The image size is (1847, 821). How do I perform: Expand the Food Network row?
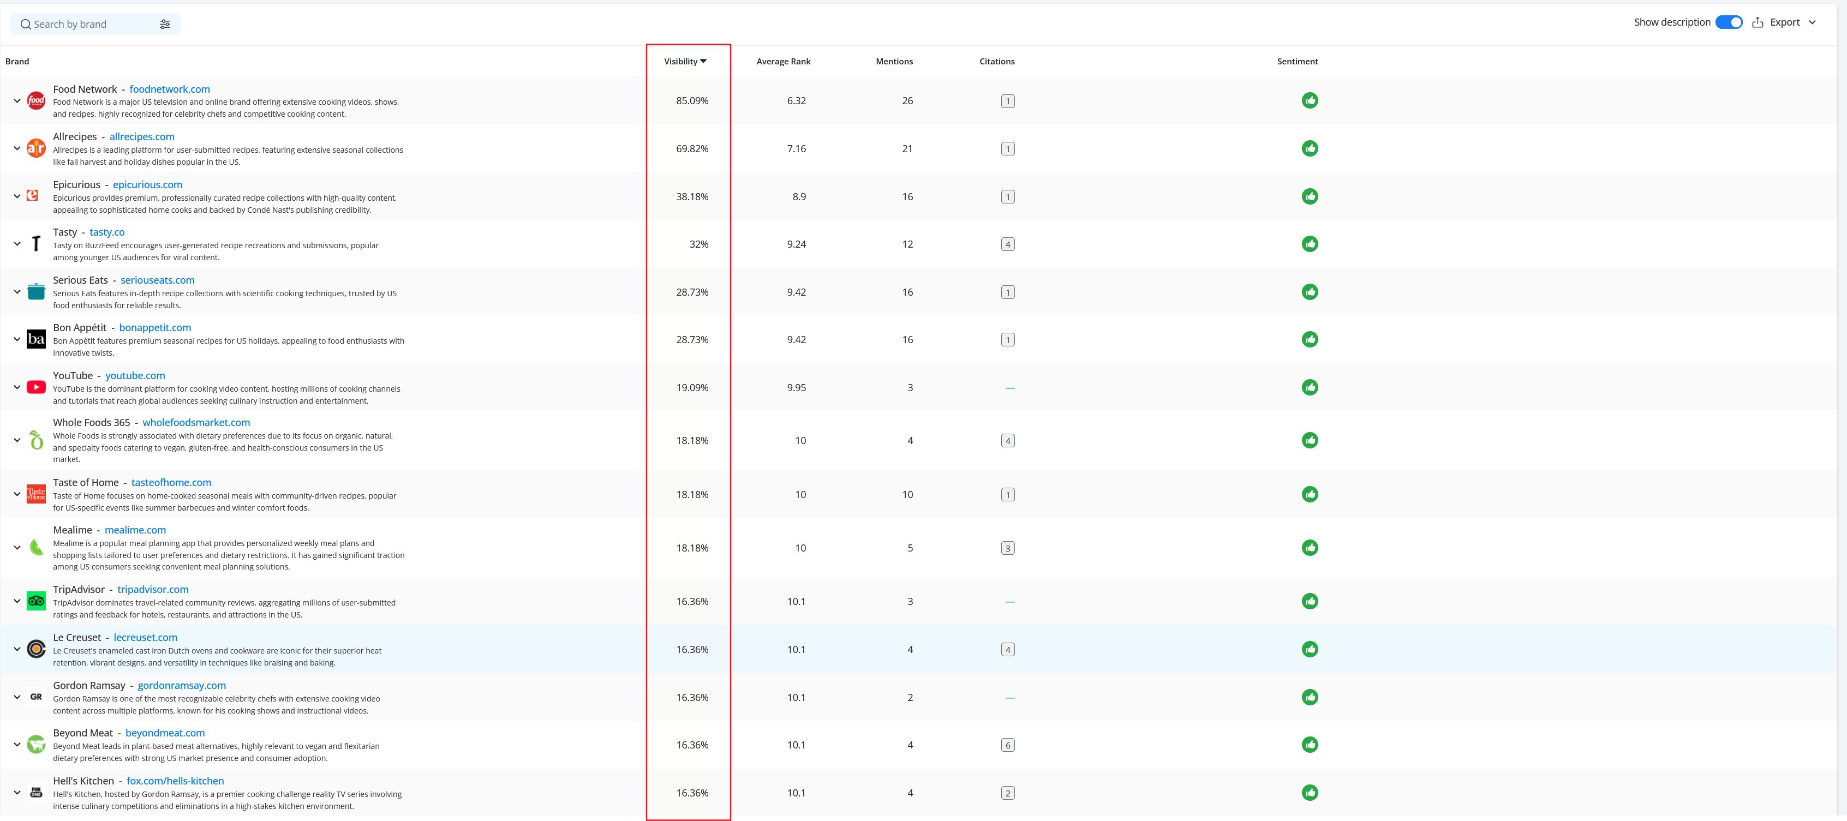17,101
